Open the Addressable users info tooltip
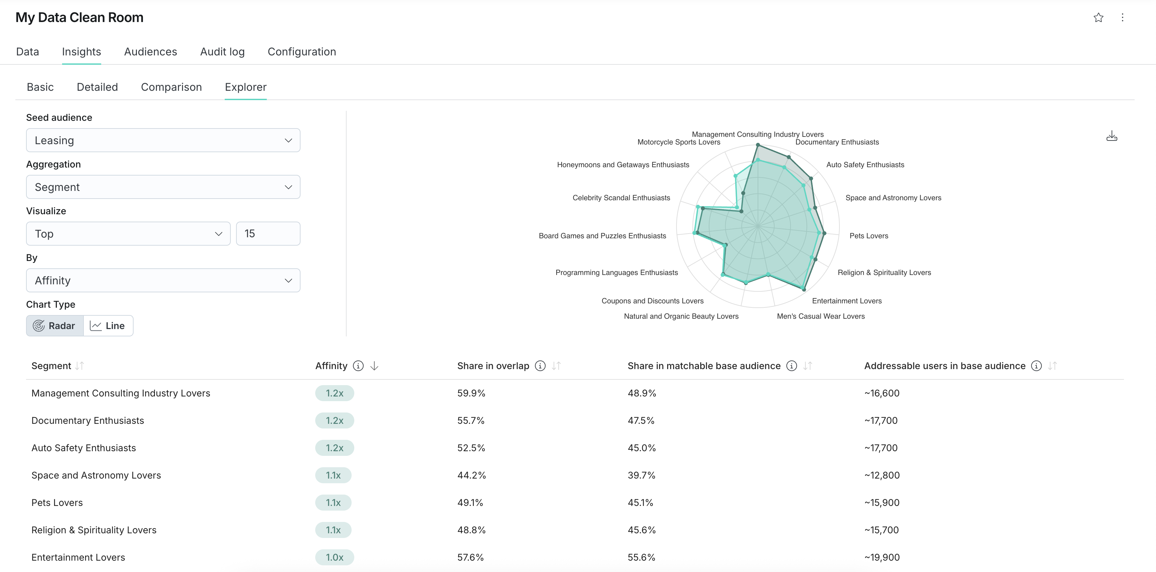Screen dimensions: 1156x572 click(1036, 366)
